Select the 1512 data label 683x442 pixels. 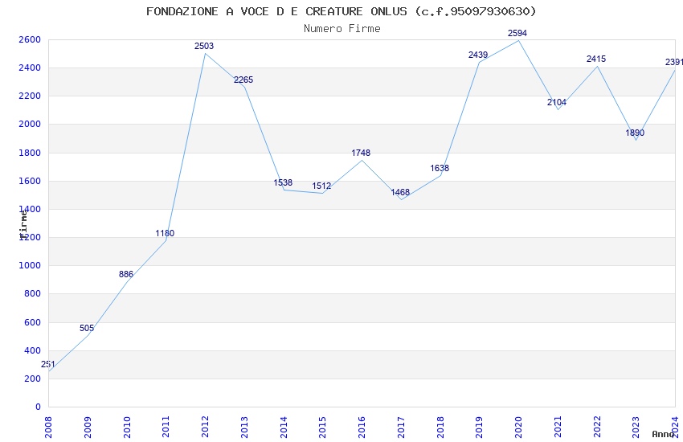pyautogui.click(x=321, y=186)
